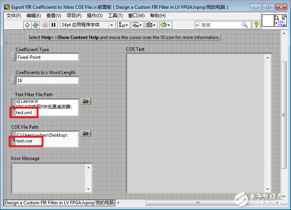Image resolution: width=291 pixels, height=210 pixels.
Task: Open the 文件(F) menu
Action: pos(14,15)
